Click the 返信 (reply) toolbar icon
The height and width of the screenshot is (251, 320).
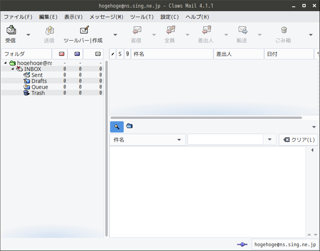pos(136,30)
